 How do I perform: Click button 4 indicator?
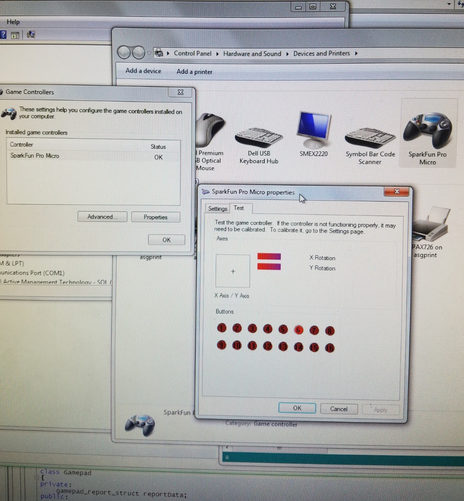[x=268, y=329]
